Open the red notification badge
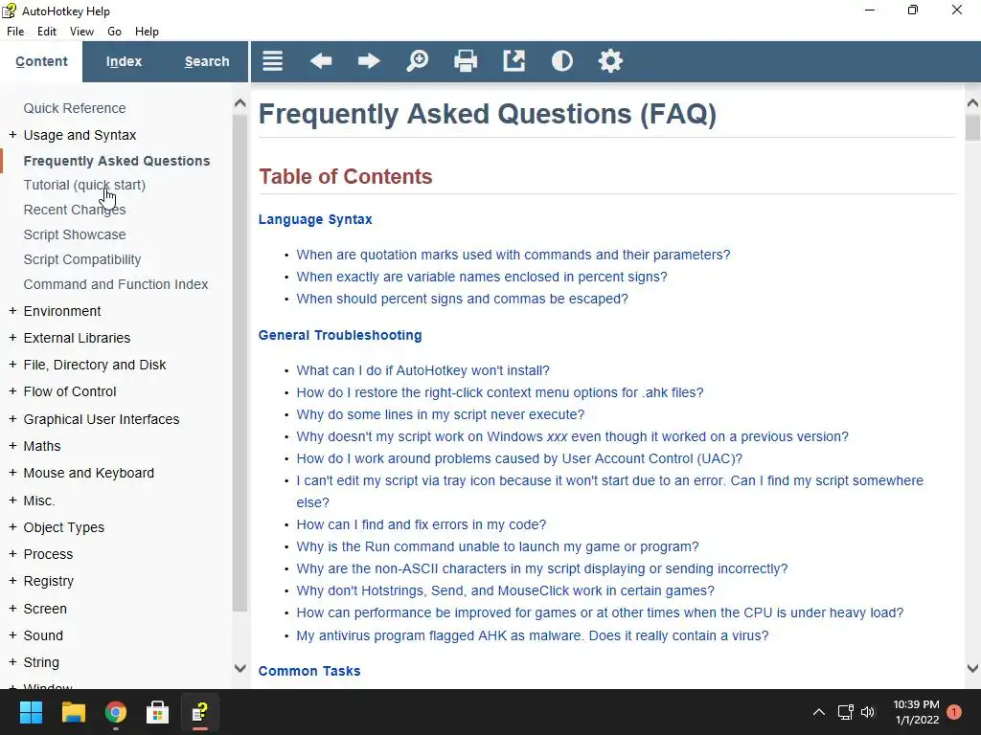981x735 pixels. [x=954, y=712]
